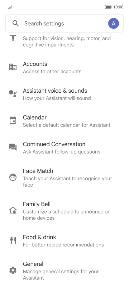Viewport: 129px width, 288px height.
Task: Open the account avatar labeled A
Action: 113,23
